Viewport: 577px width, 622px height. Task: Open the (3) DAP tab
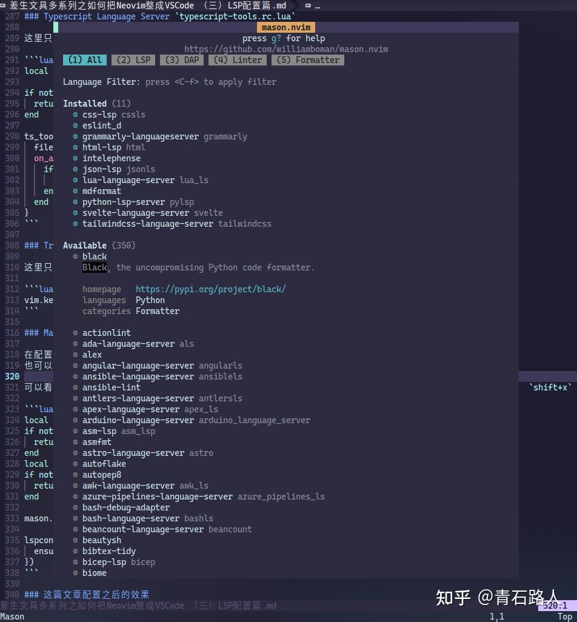coord(181,60)
